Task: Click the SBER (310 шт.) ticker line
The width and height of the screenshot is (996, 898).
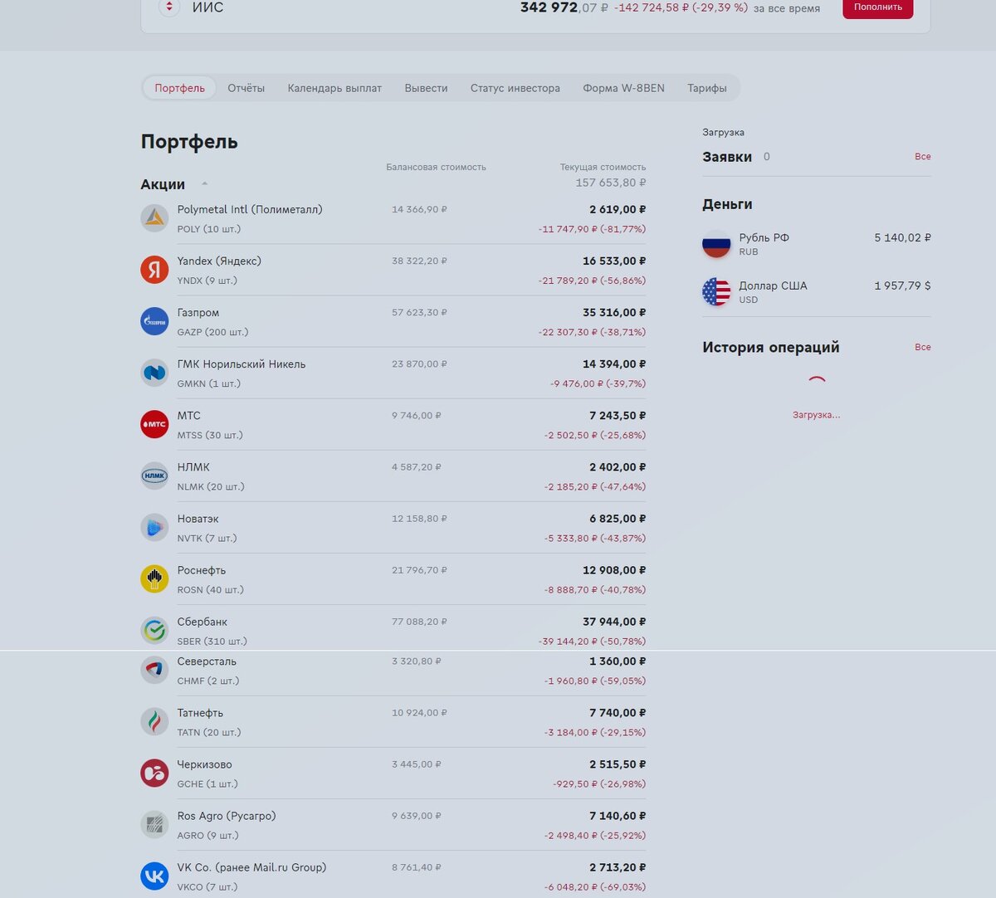Action: click(x=212, y=642)
